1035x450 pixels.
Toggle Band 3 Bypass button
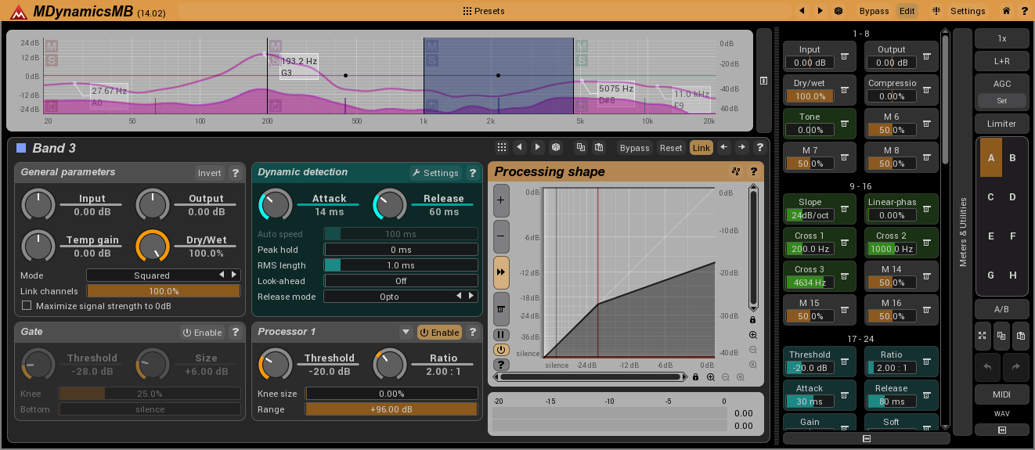(x=635, y=148)
